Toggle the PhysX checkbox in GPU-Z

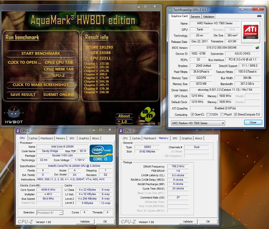(x=222, y=114)
